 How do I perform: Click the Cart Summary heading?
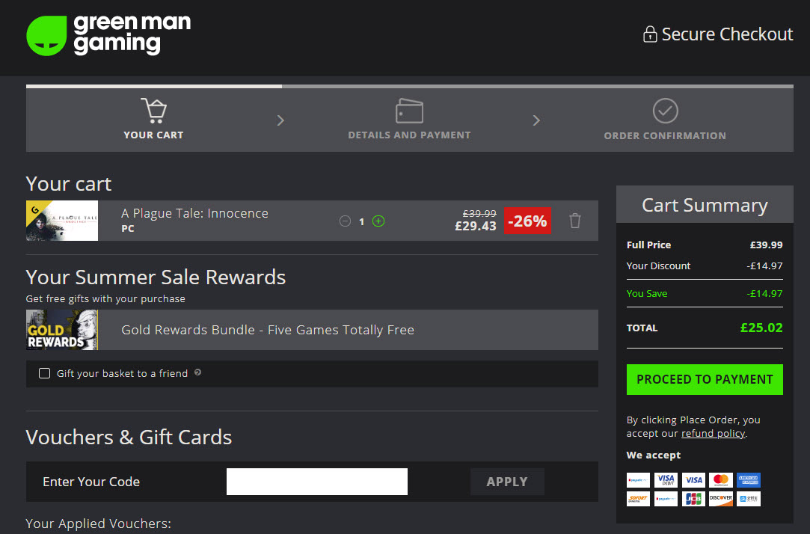point(705,205)
